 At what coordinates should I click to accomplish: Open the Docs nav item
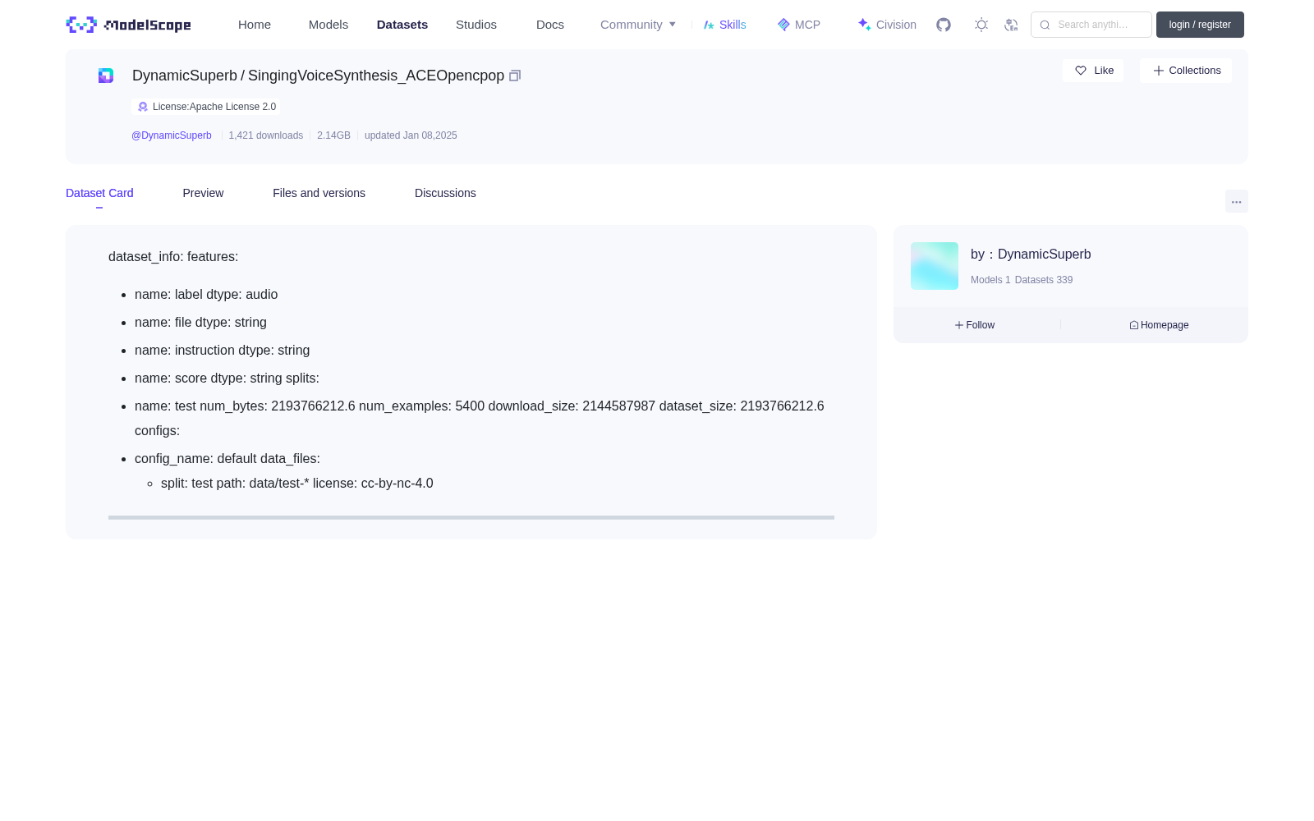tap(550, 25)
